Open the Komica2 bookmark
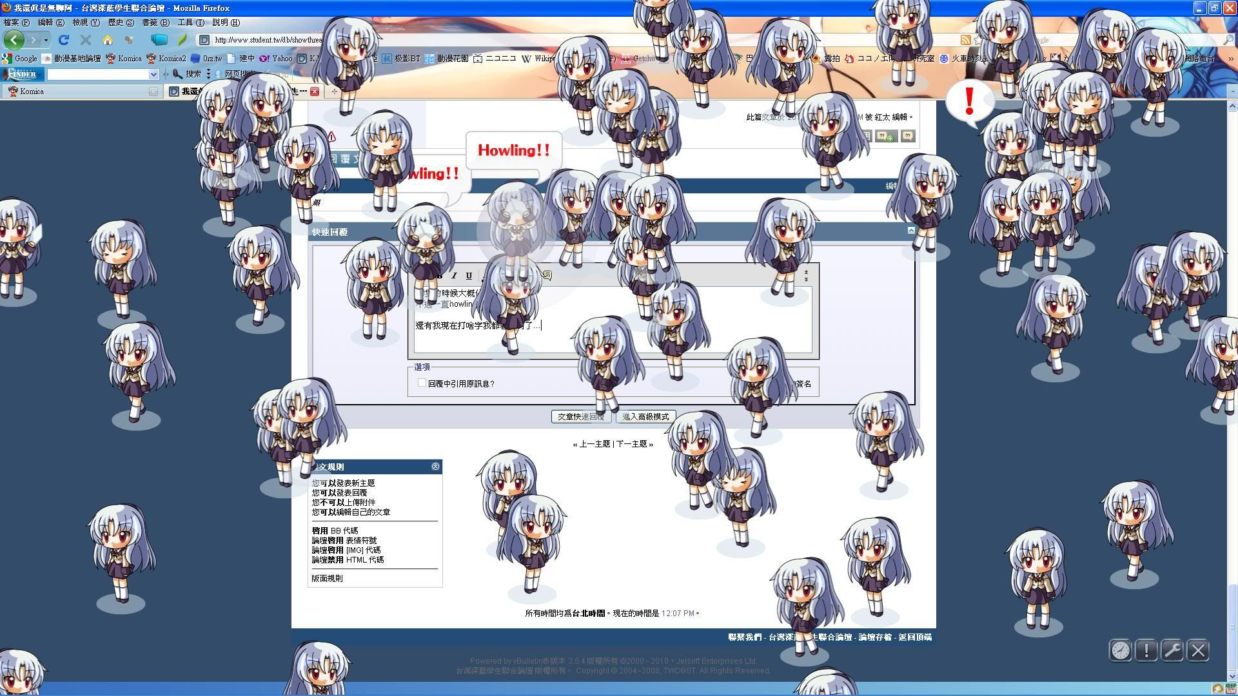This screenshot has width=1238, height=696. coord(166,59)
